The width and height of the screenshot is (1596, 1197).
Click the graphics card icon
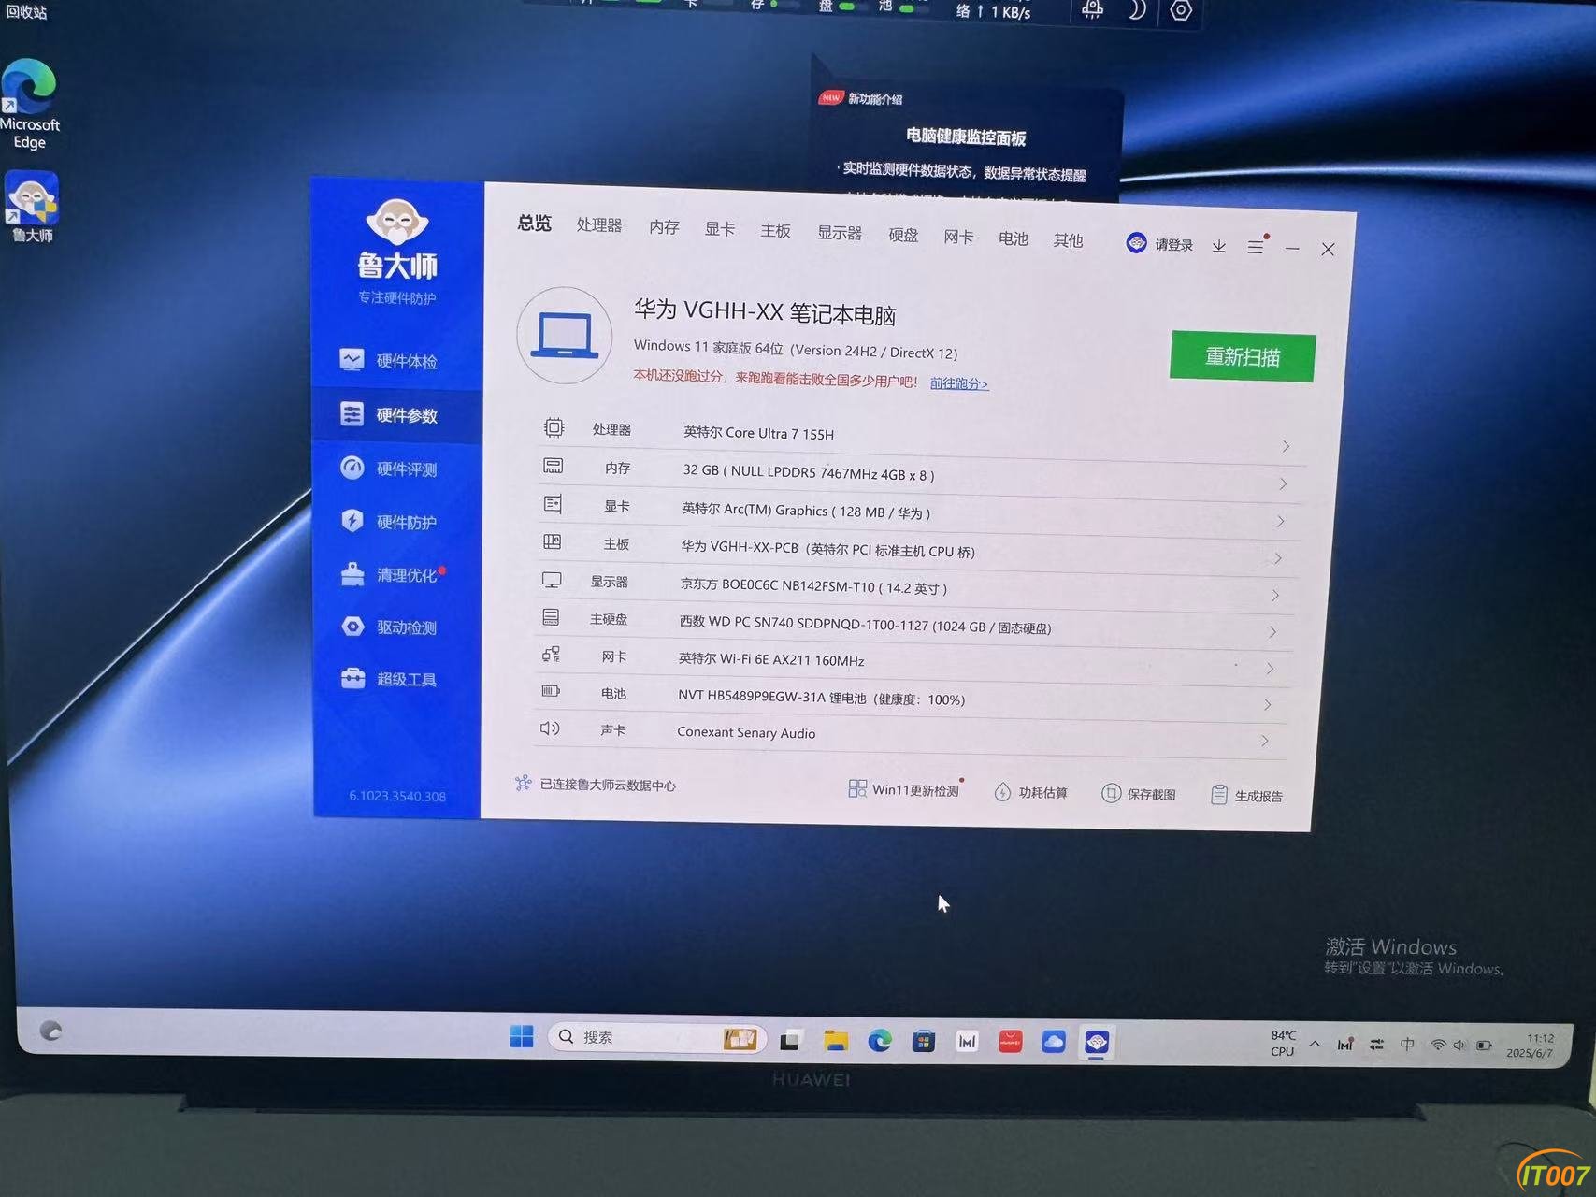pyautogui.click(x=553, y=504)
